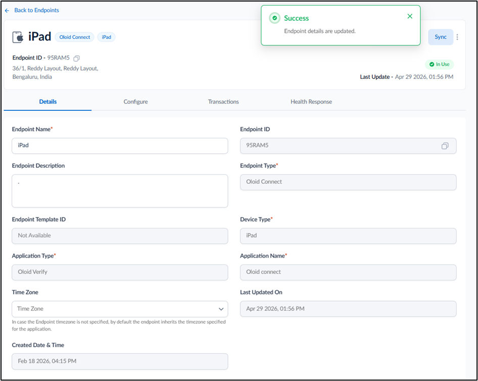This screenshot has width=478, height=381.
Task: Click 'Endpoint details are updated.' message
Action: tap(320, 31)
